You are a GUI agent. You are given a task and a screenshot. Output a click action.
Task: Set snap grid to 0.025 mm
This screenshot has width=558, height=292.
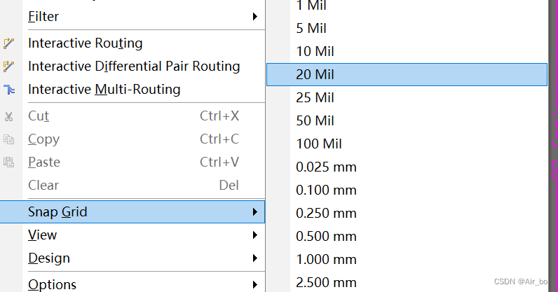click(x=326, y=167)
